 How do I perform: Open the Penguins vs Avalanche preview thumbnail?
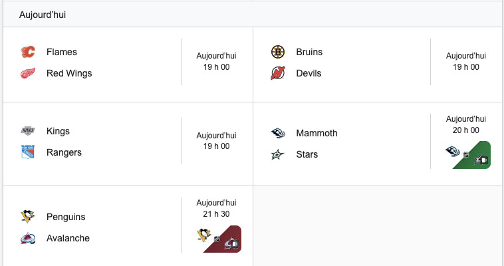pyautogui.click(x=219, y=239)
